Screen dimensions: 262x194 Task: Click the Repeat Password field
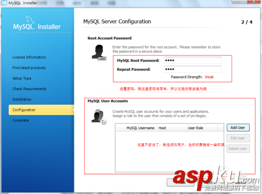(x=193, y=69)
